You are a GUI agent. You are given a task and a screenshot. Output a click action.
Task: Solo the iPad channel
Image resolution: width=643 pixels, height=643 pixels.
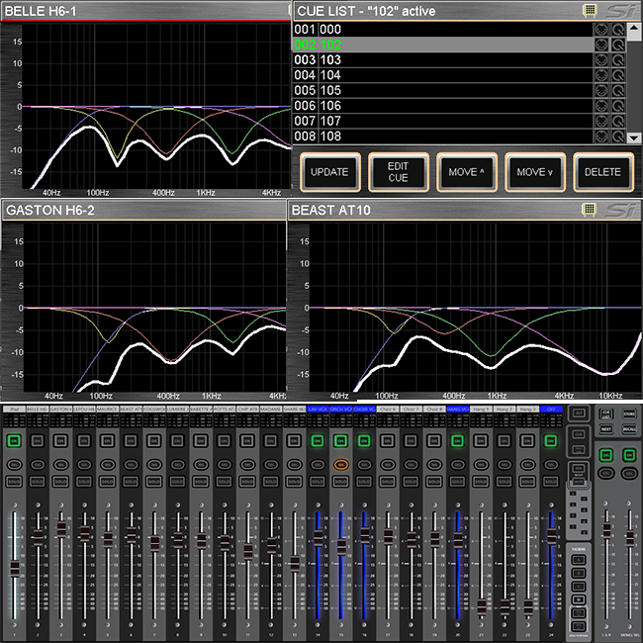[15, 482]
